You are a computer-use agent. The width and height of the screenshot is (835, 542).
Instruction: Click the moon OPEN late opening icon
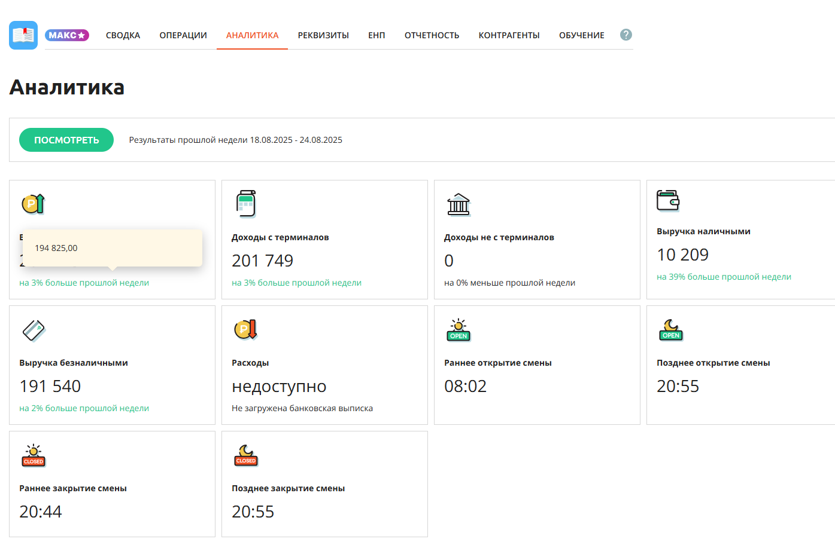point(671,330)
